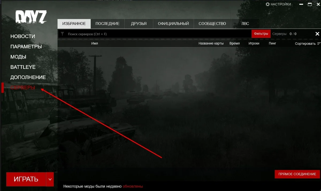Go to МОДЫ section
The height and width of the screenshot is (191, 321).
tap(18, 57)
